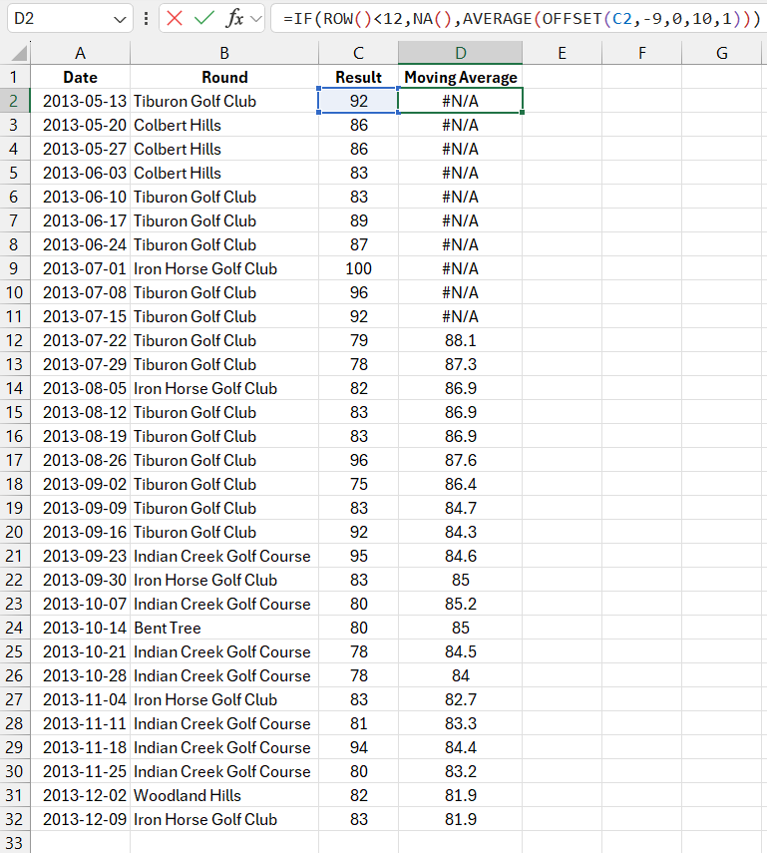Select the 88.1 moving average cell
The width and height of the screenshot is (767, 853).
(460, 340)
